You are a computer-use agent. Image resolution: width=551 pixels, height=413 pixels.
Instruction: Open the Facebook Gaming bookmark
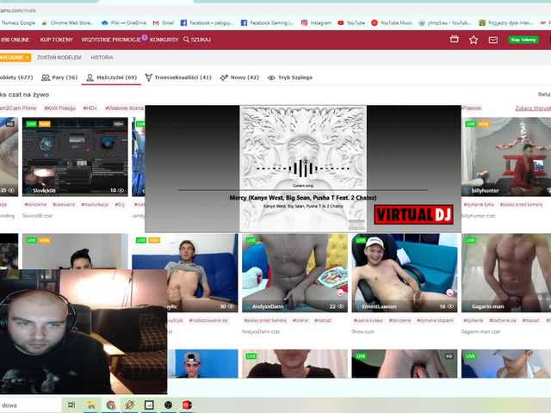[x=267, y=23]
